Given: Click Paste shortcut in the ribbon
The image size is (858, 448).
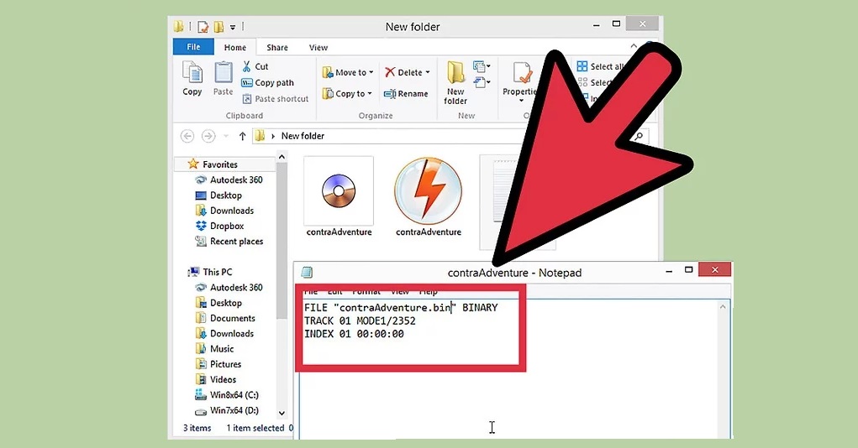Looking at the screenshot, I should [276, 99].
